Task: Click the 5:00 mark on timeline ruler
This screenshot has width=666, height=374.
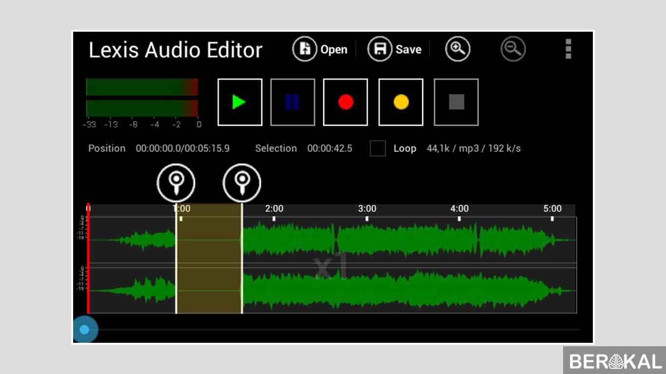Action: pos(552,209)
